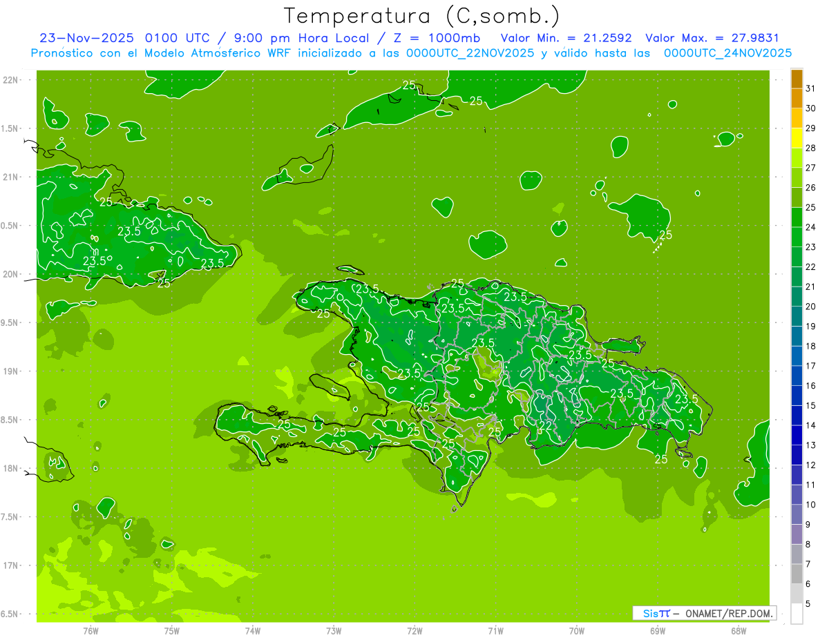Image resolution: width=829 pixels, height=640 pixels.
Task: Click the "8" label on the color bar
Action: 808,545
